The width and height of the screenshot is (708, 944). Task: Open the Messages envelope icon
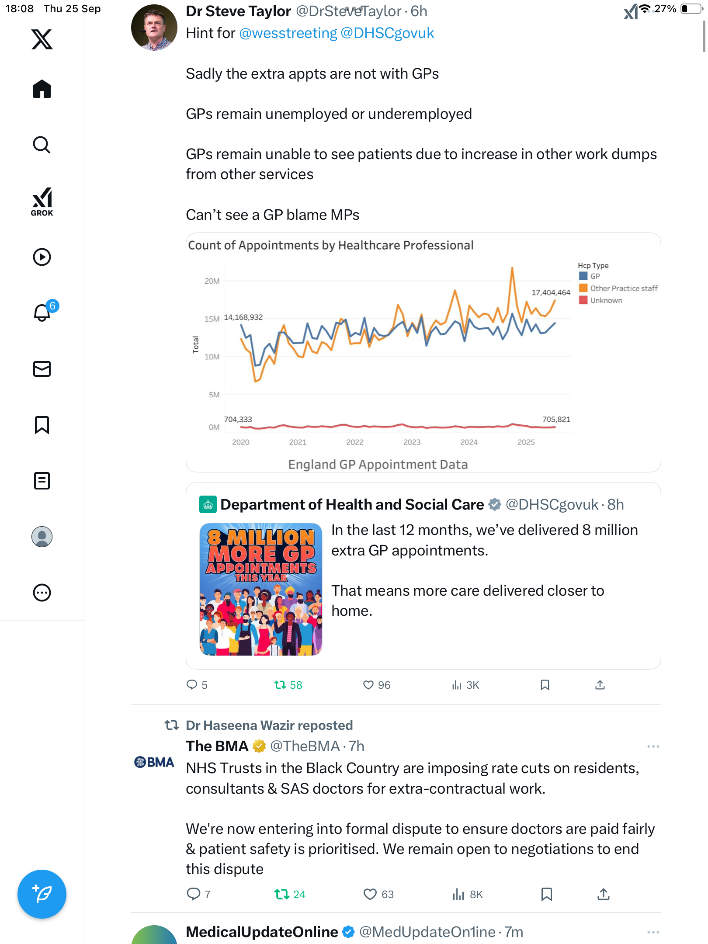pos(42,369)
